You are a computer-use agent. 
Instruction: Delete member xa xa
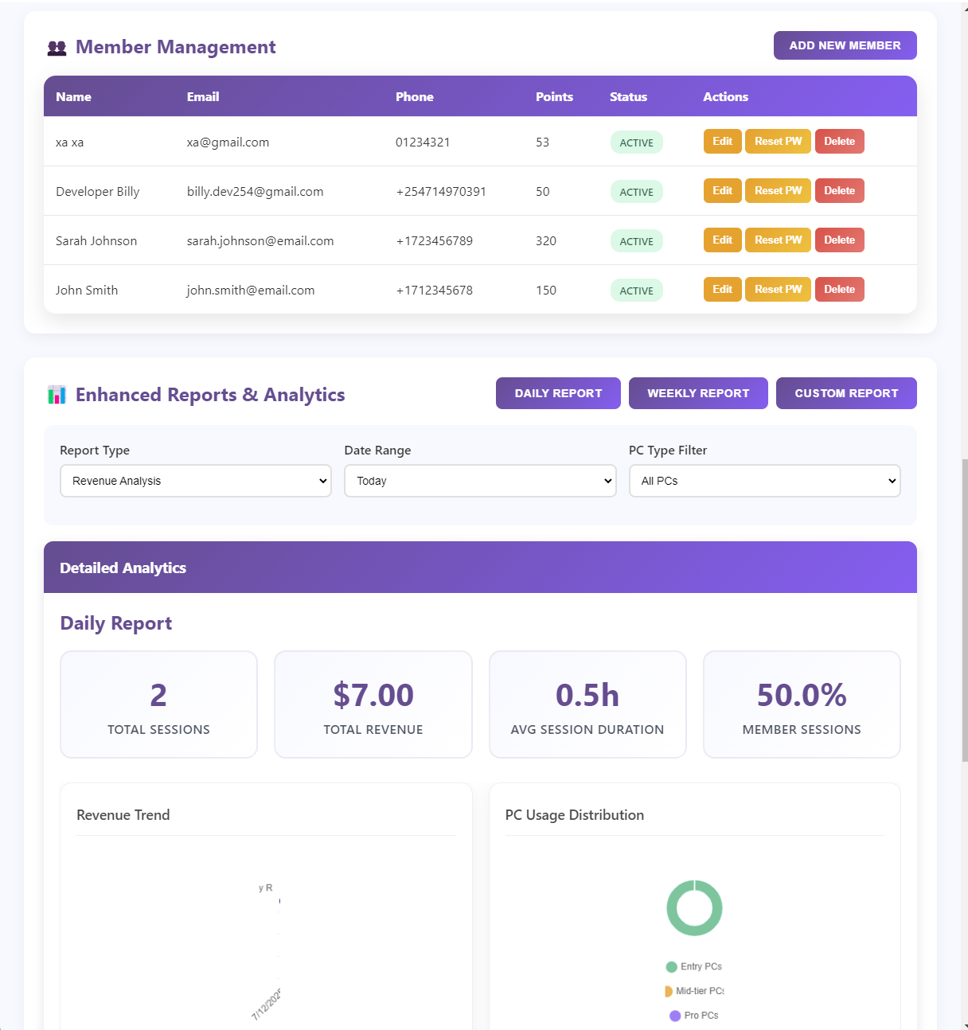(839, 141)
